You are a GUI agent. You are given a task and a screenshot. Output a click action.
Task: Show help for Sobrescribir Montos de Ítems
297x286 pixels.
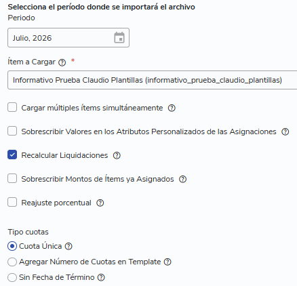click(x=182, y=179)
